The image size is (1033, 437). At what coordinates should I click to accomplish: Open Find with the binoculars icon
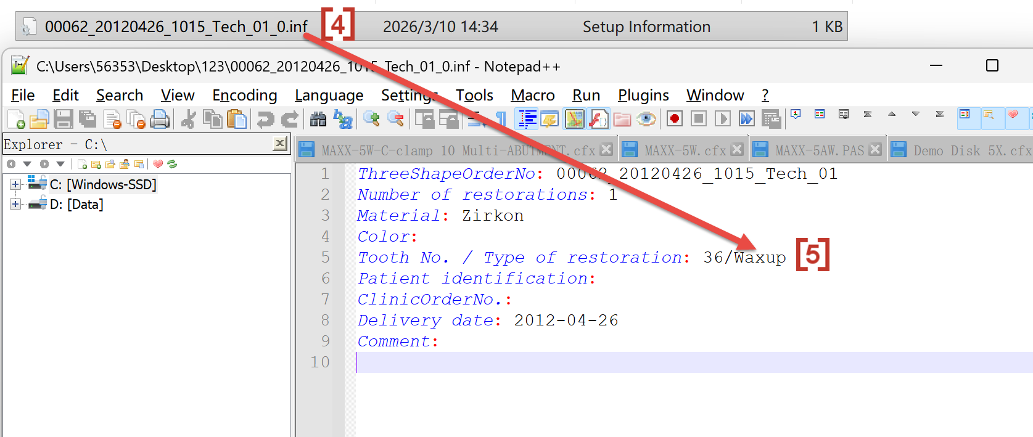pos(318,119)
